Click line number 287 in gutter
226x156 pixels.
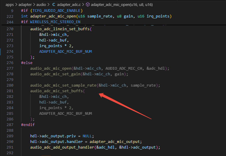point(10,125)
